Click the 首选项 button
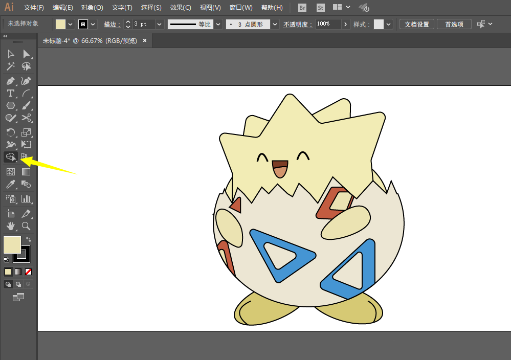 454,25
